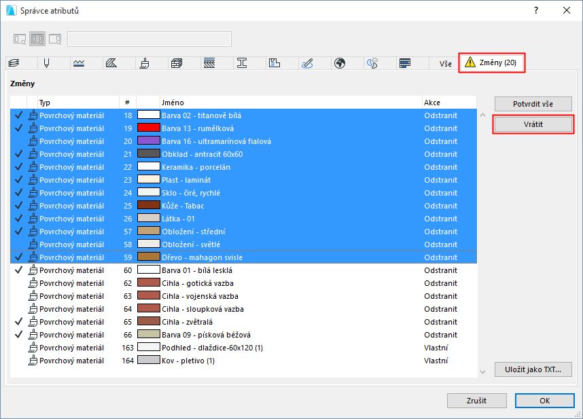Select the Změny (20) tab

coord(491,62)
